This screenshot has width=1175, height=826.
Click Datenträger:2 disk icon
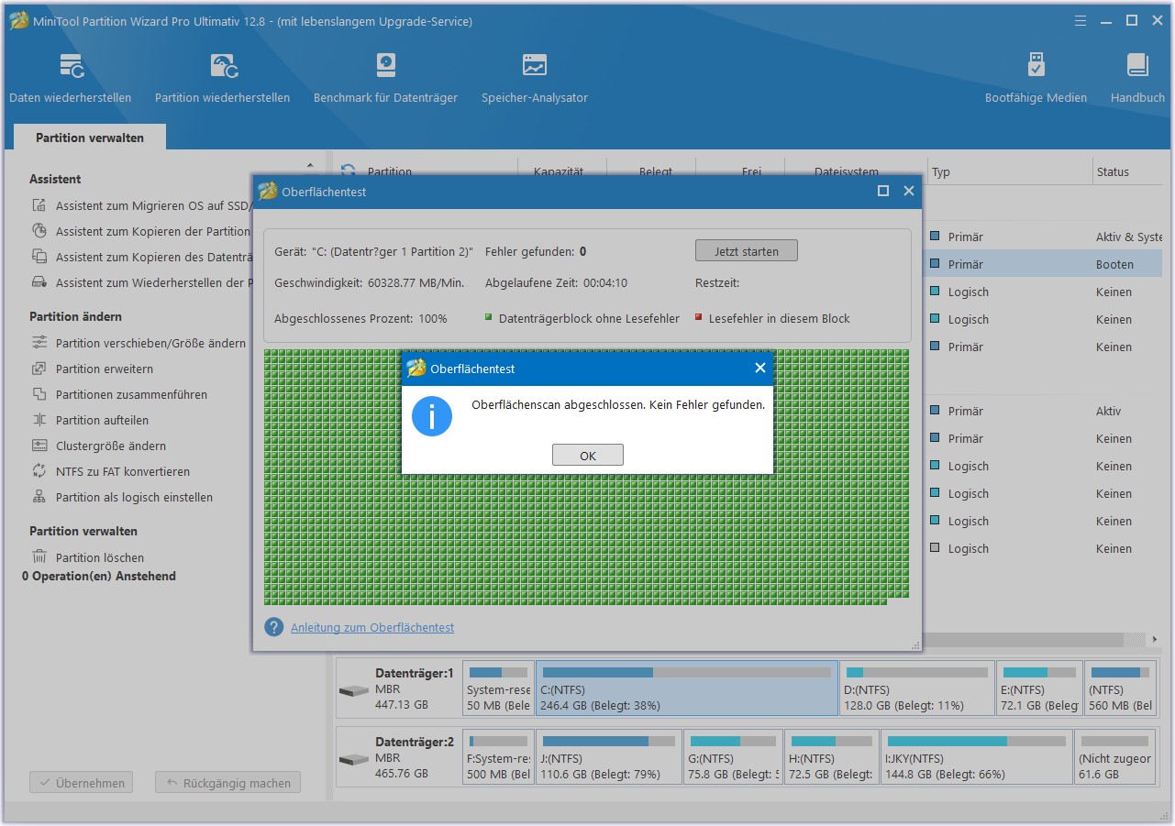[353, 760]
